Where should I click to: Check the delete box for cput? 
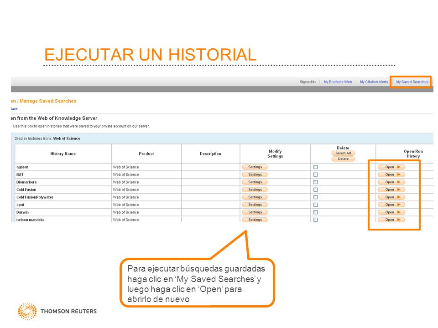pyautogui.click(x=316, y=205)
